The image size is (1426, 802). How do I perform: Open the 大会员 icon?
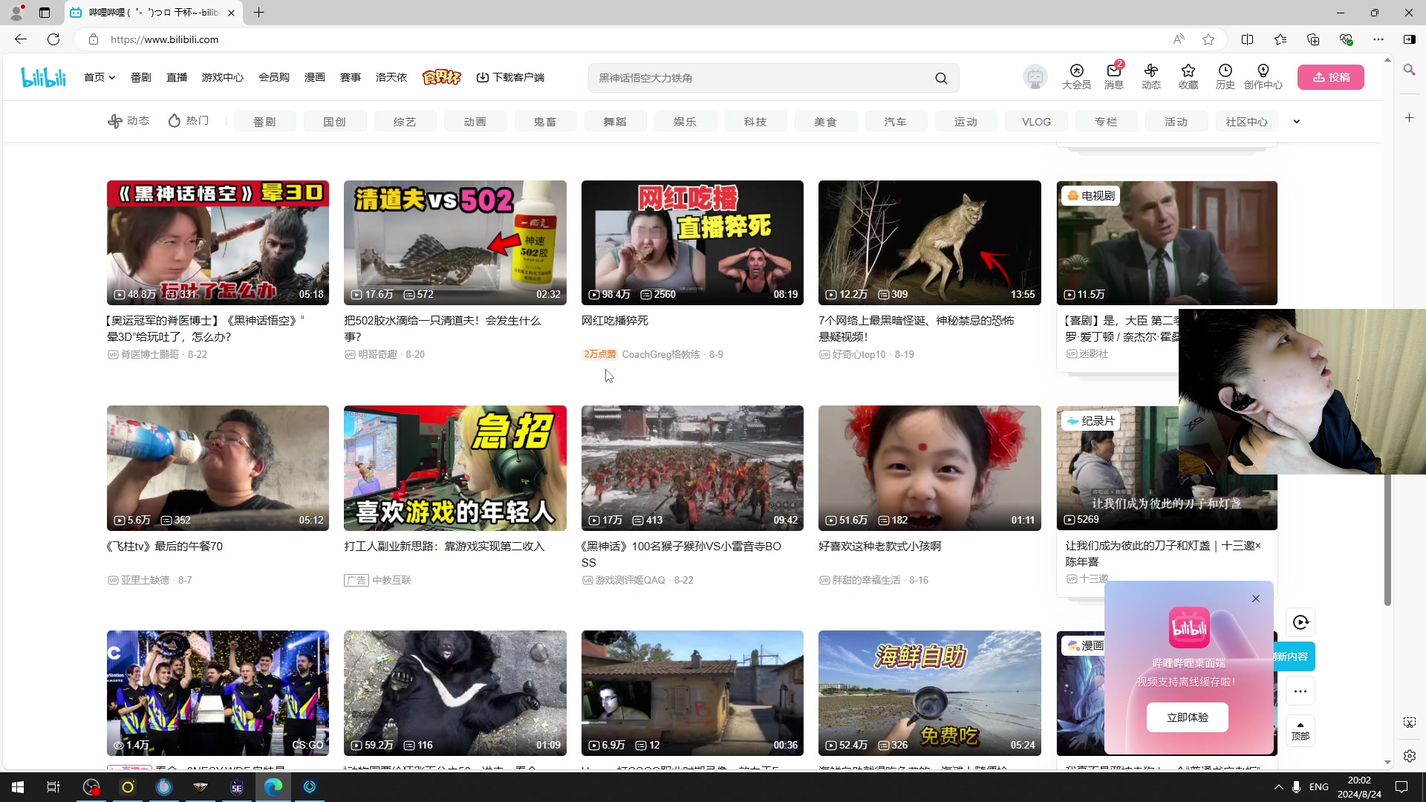(x=1076, y=76)
